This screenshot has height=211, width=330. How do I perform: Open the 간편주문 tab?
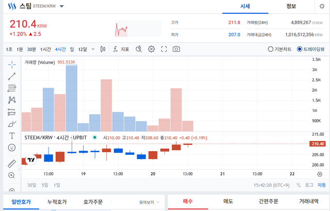pyautogui.click(x=268, y=201)
